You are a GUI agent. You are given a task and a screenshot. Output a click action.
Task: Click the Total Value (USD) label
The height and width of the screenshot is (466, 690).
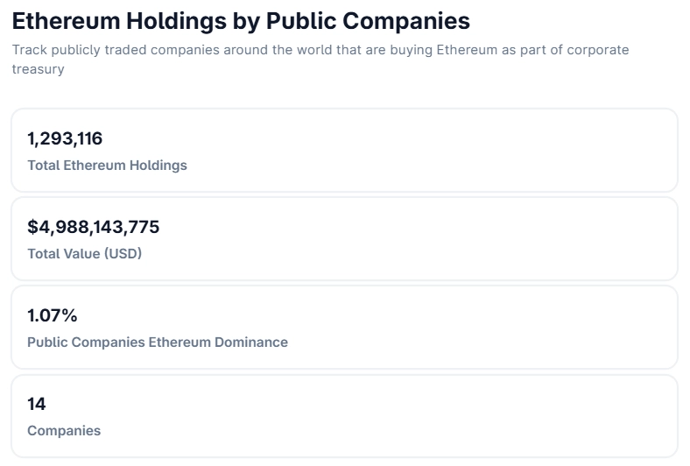point(84,253)
